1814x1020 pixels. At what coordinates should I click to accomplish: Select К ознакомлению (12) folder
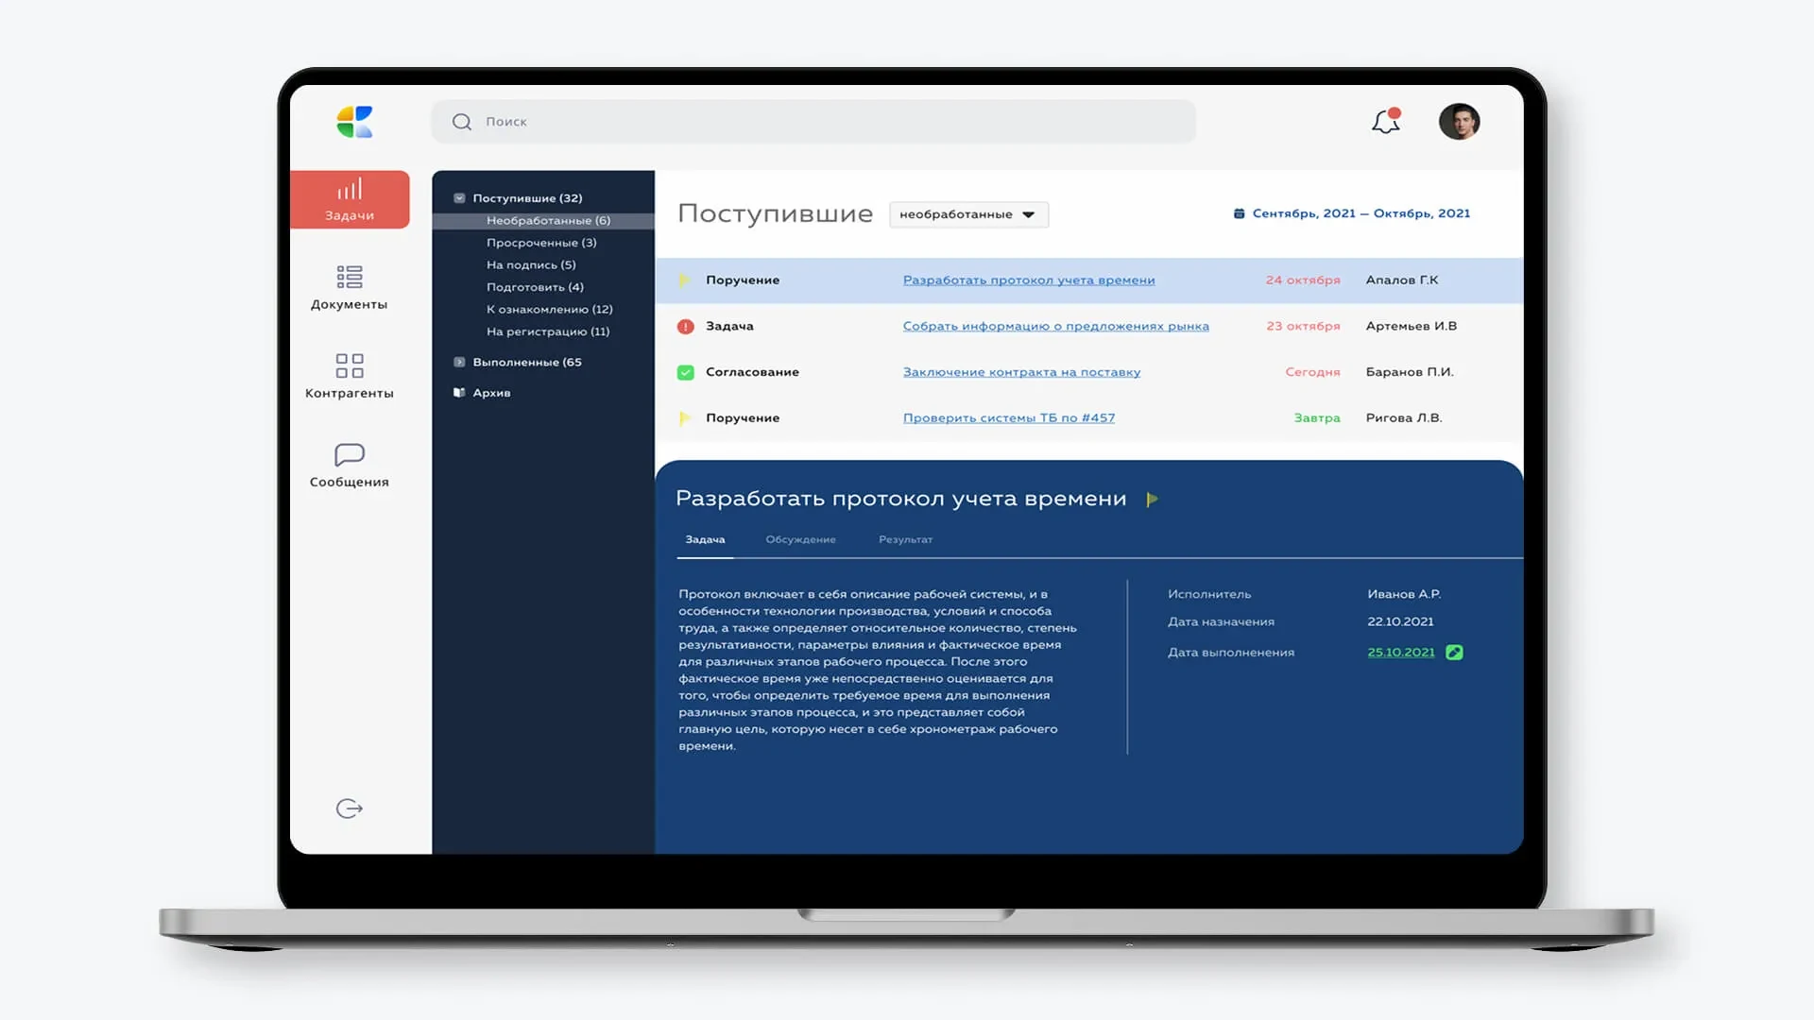click(550, 310)
